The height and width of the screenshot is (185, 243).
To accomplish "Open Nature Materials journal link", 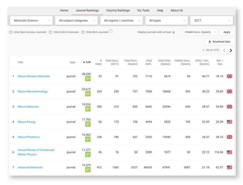I will (x=28, y=107).
